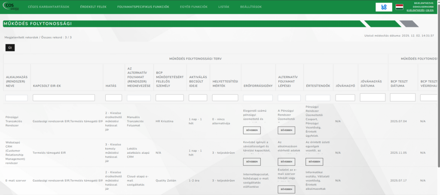440x195 pixels.
Task: Open Listák menu
Action: (223, 7)
